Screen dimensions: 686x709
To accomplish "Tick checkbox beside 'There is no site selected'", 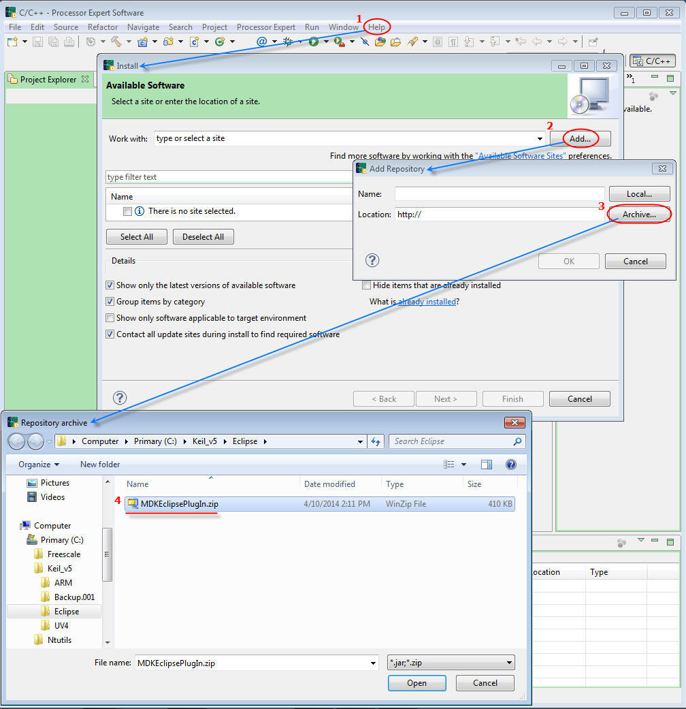I will (x=127, y=211).
